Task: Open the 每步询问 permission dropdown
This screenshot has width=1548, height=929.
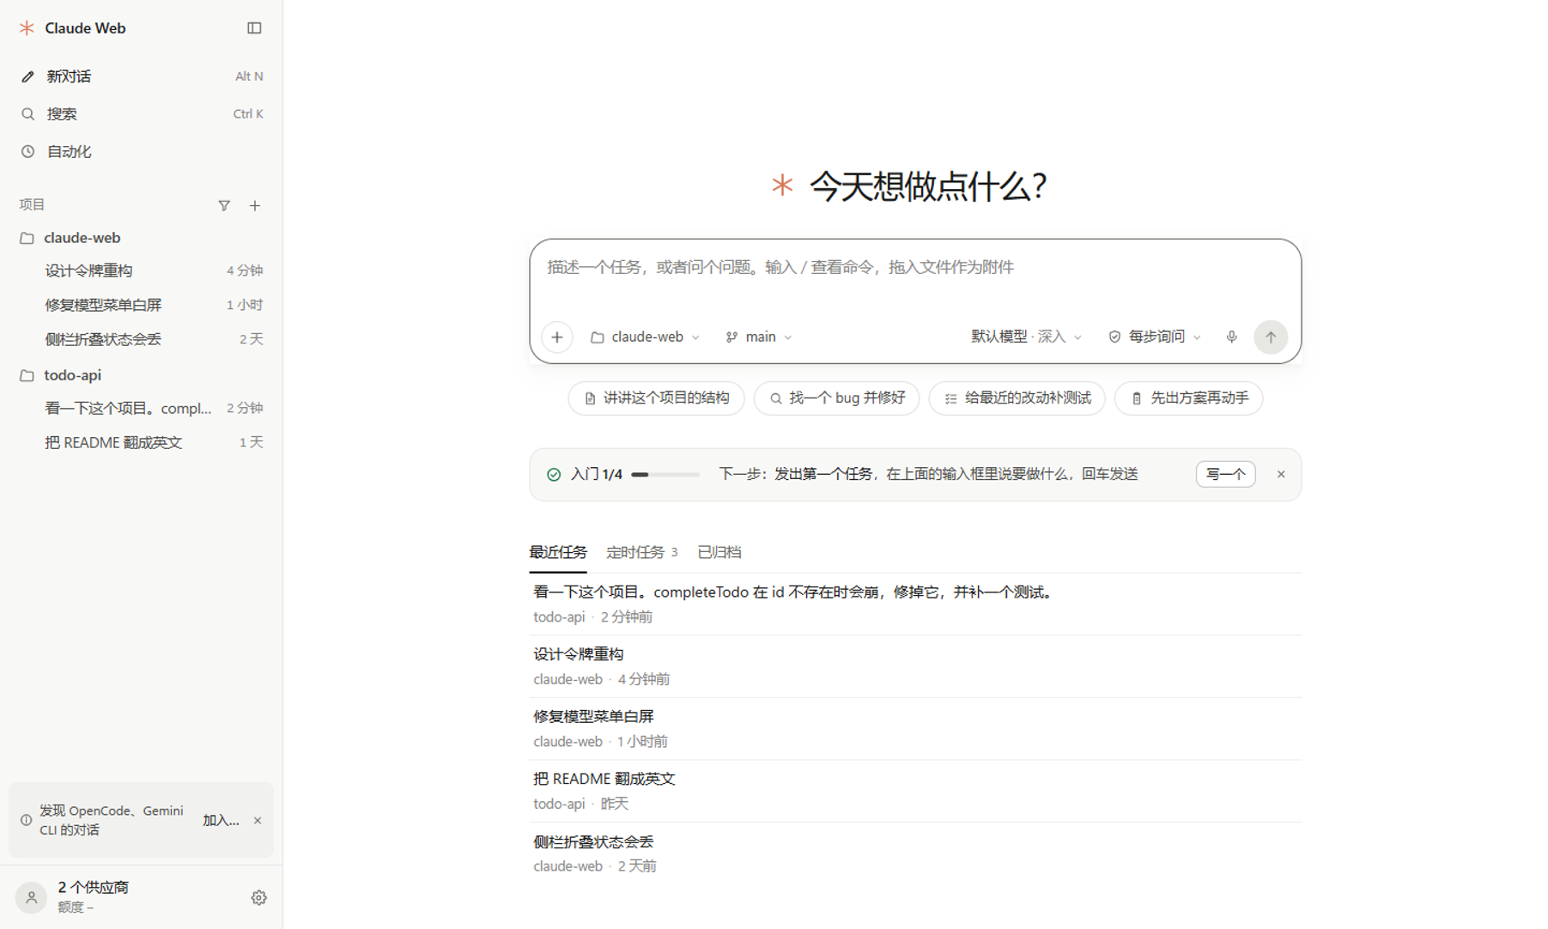Action: [1155, 337]
